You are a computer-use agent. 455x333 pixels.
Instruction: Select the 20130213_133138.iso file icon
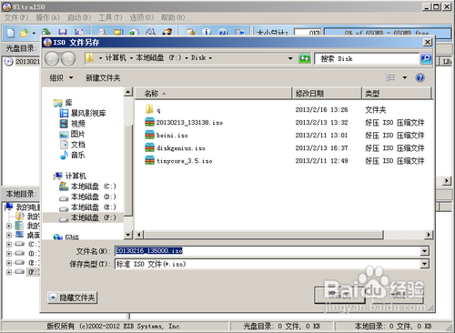coord(149,122)
